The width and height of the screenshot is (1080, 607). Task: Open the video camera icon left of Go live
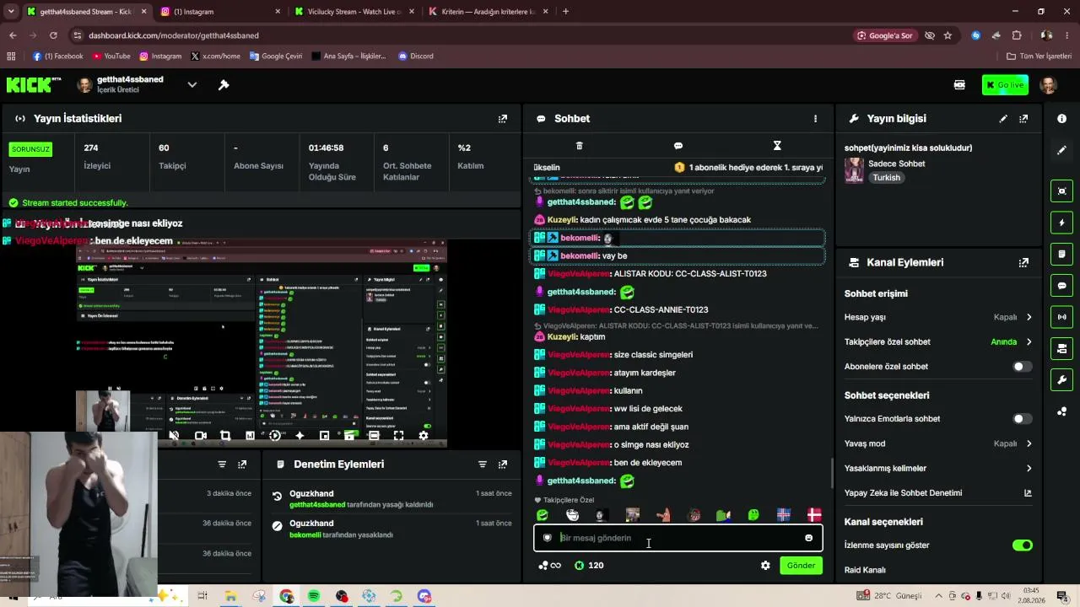pyautogui.click(x=959, y=84)
